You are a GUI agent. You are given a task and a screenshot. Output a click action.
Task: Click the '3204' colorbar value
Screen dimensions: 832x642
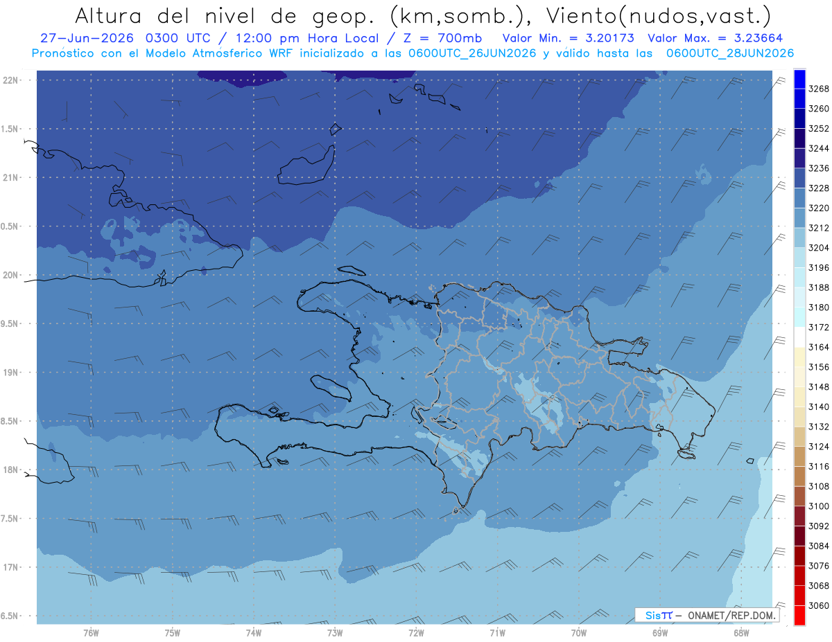[819, 247]
